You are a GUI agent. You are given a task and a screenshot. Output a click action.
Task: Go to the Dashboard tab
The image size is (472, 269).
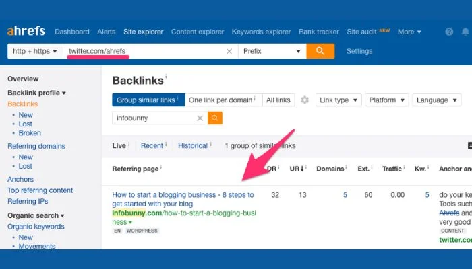click(72, 32)
